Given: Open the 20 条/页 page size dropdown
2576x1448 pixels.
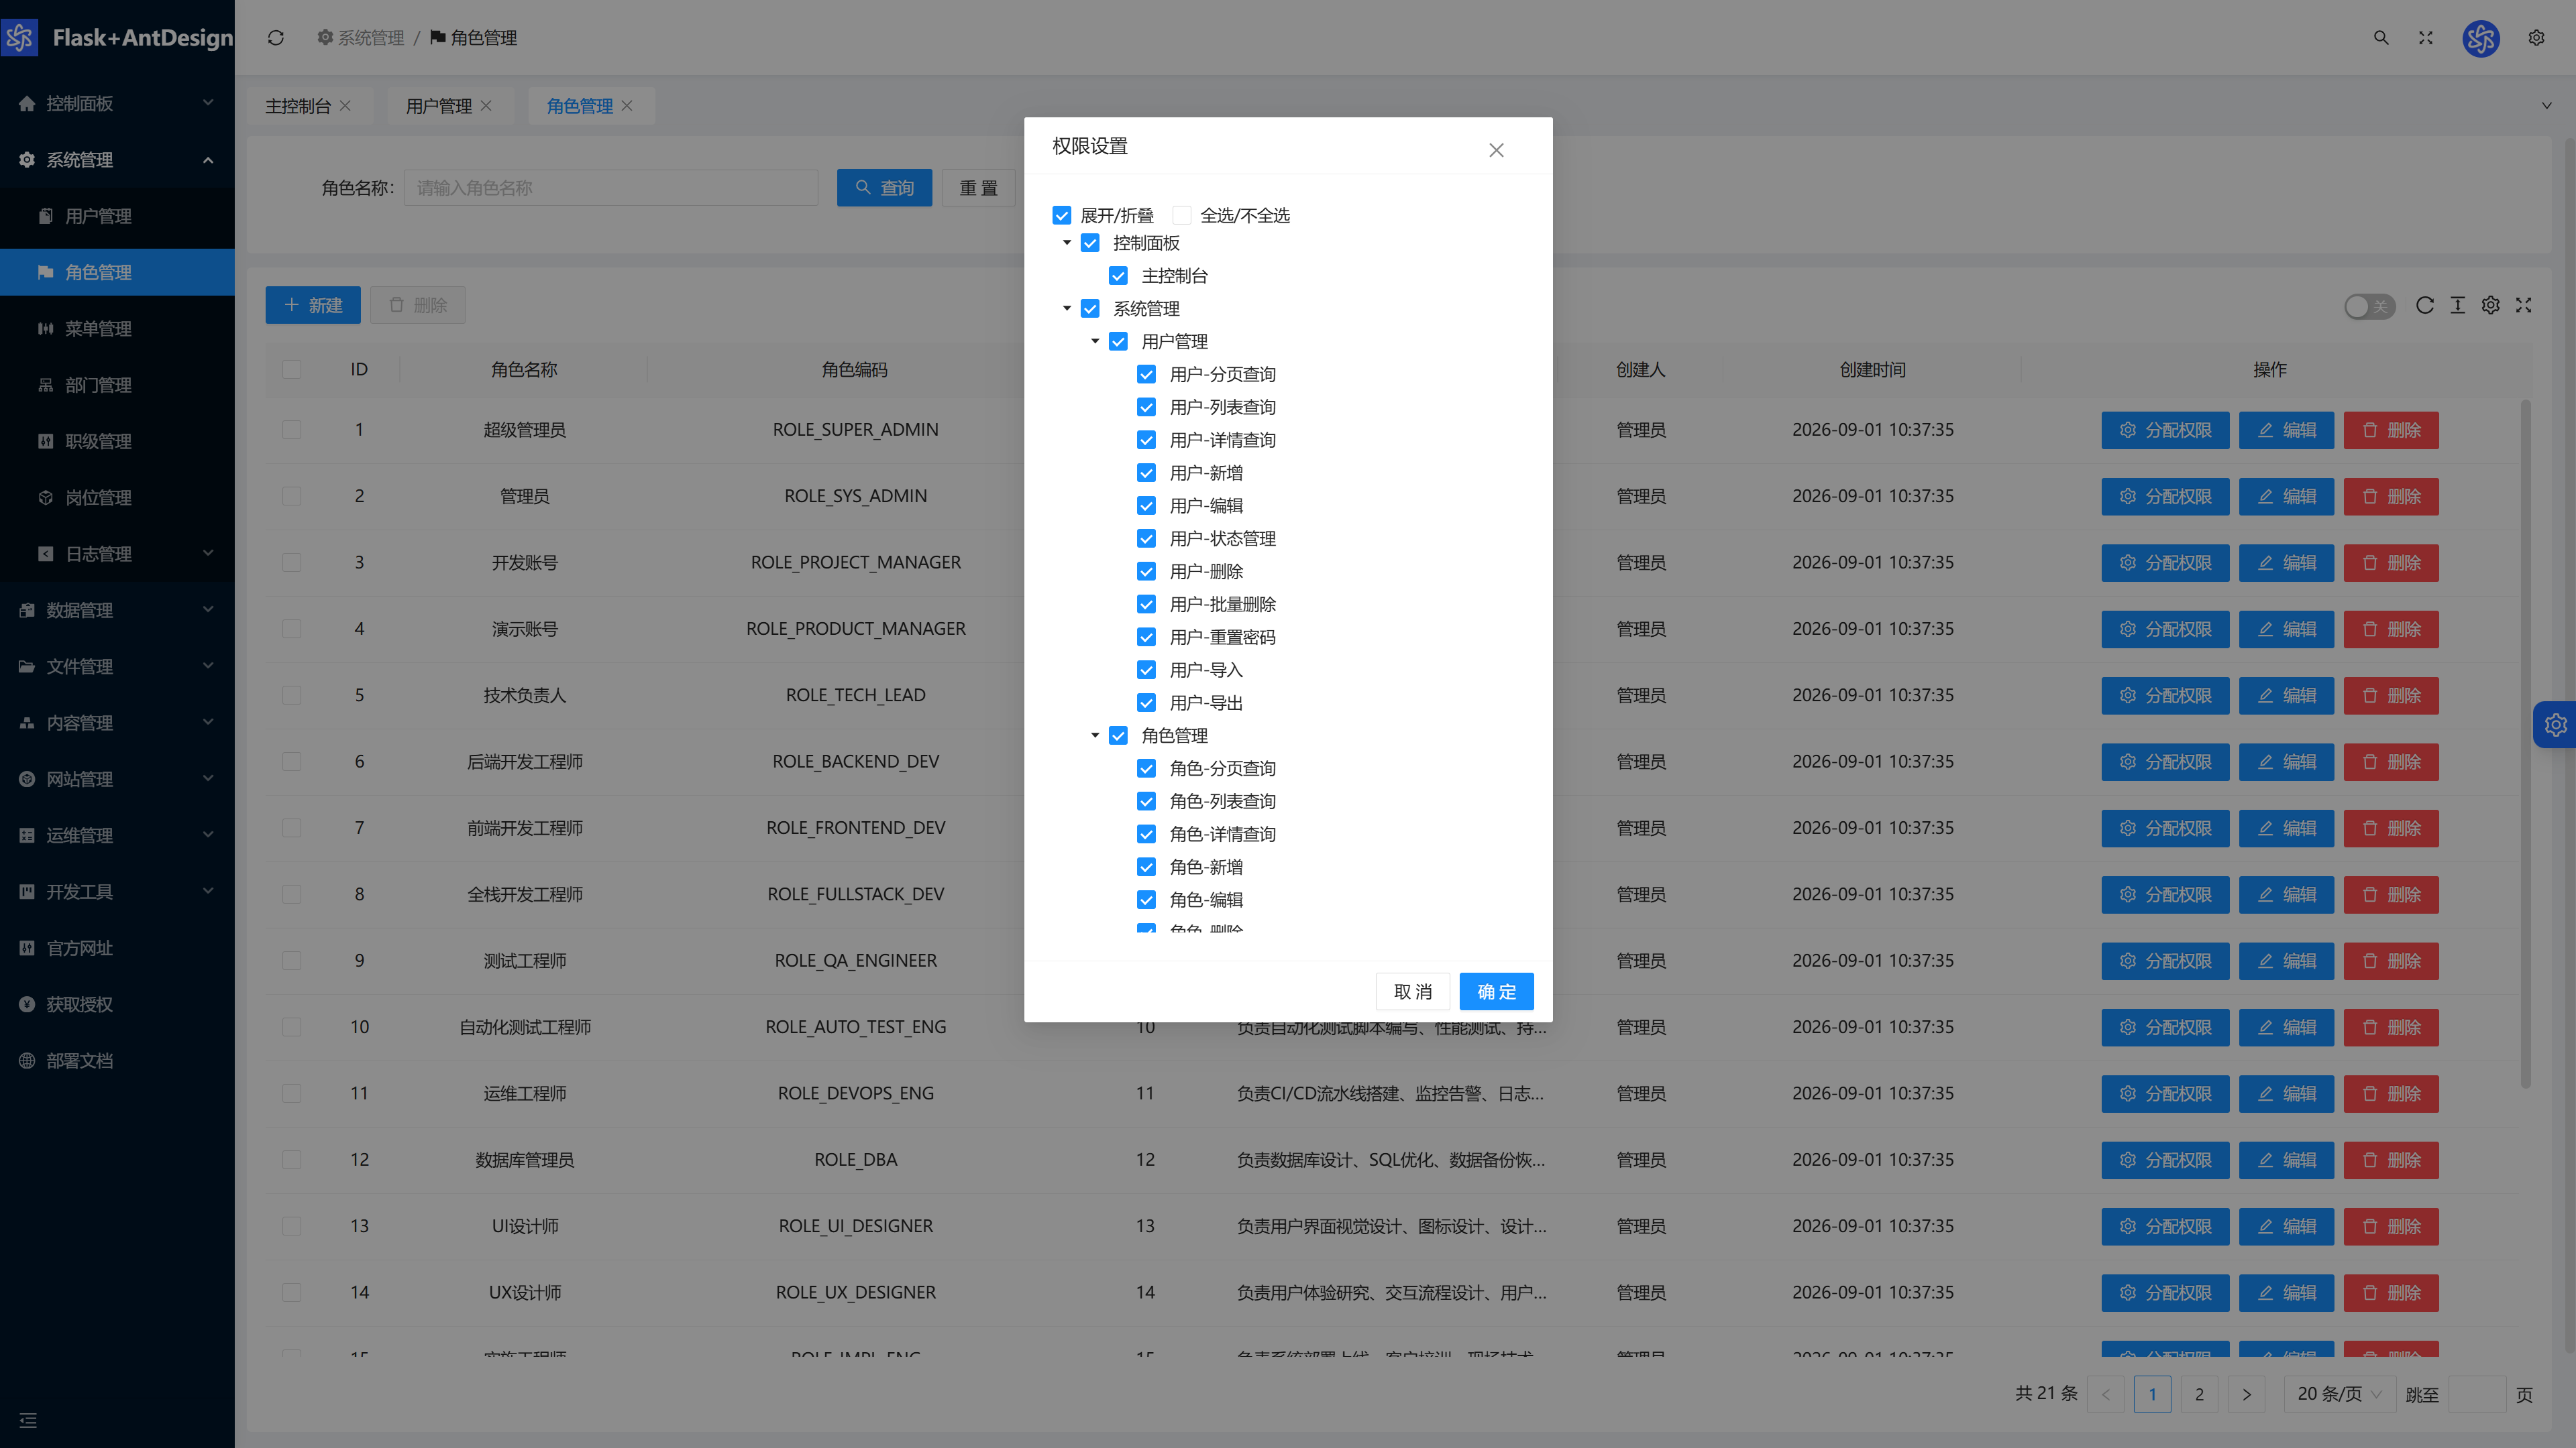Looking at the screenshot, I should click(2339, 1394).
